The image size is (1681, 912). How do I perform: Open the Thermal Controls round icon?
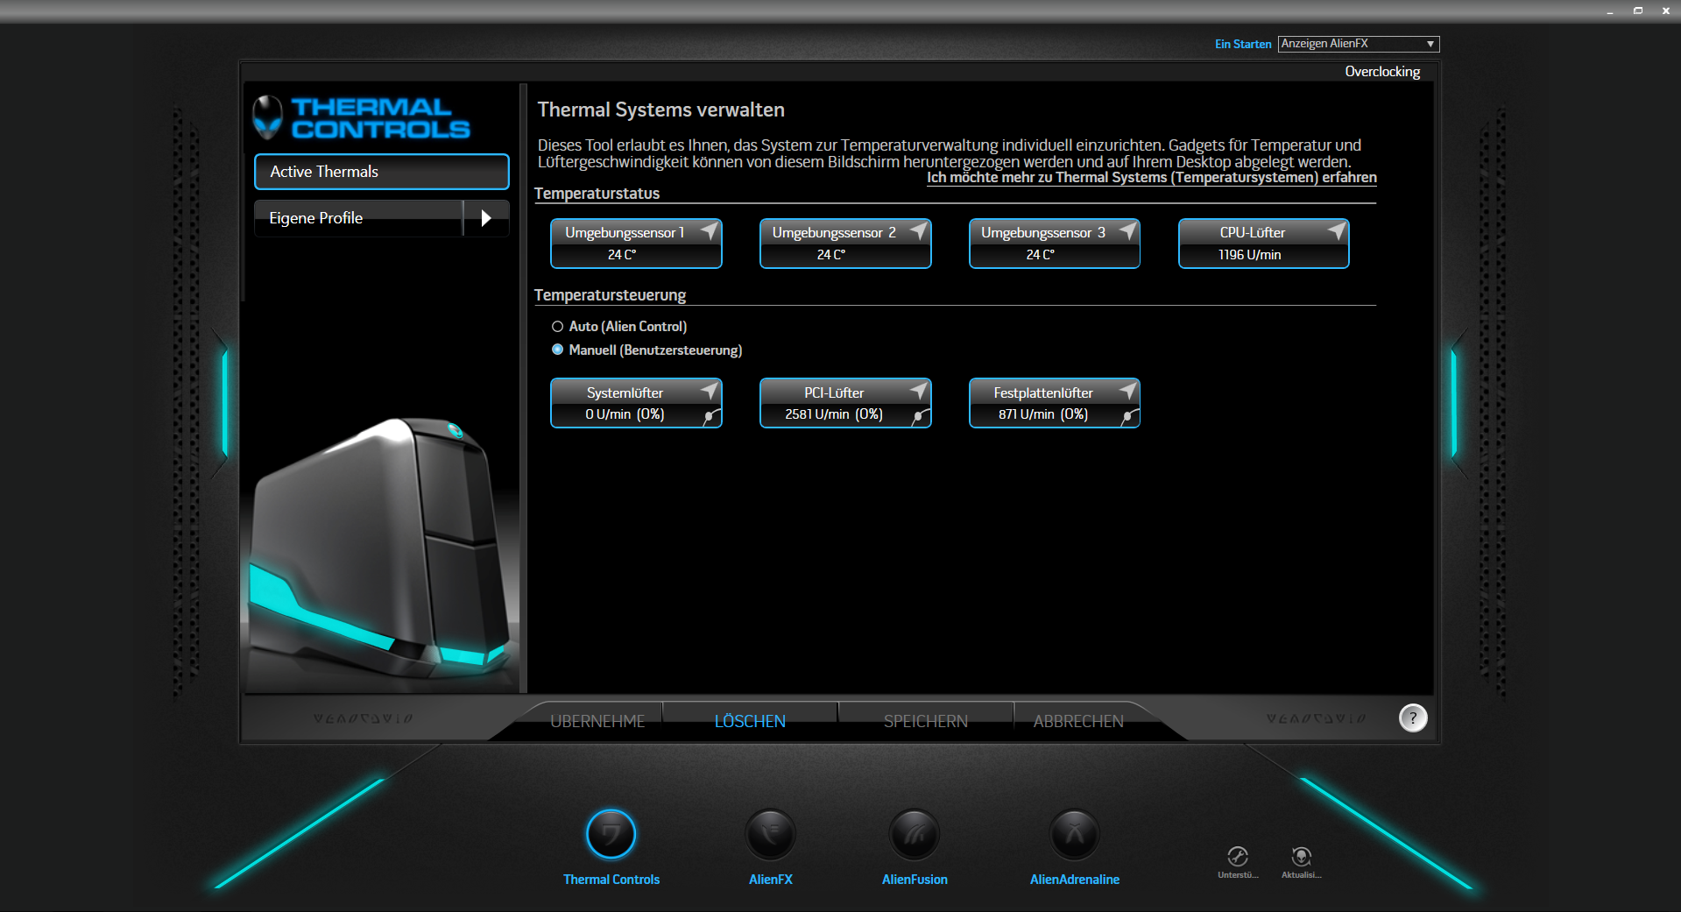[611, 833]
